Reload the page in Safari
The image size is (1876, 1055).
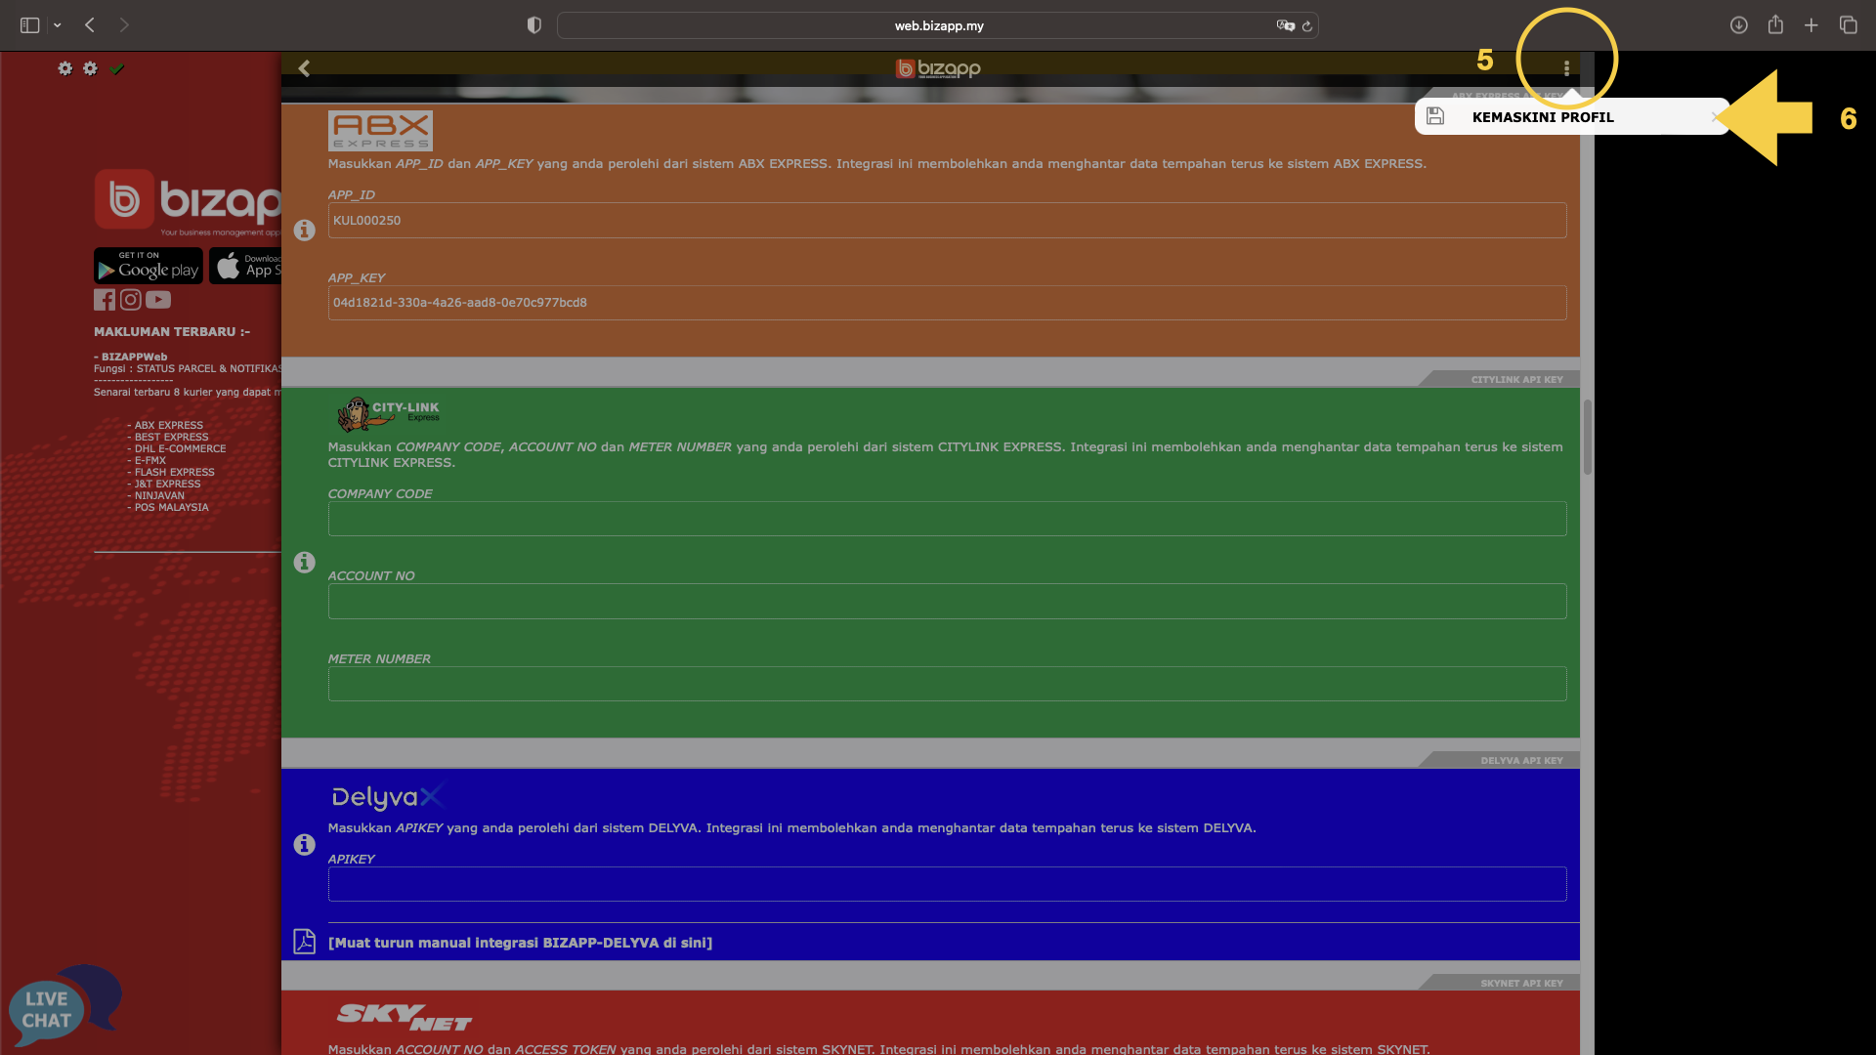1307,25
